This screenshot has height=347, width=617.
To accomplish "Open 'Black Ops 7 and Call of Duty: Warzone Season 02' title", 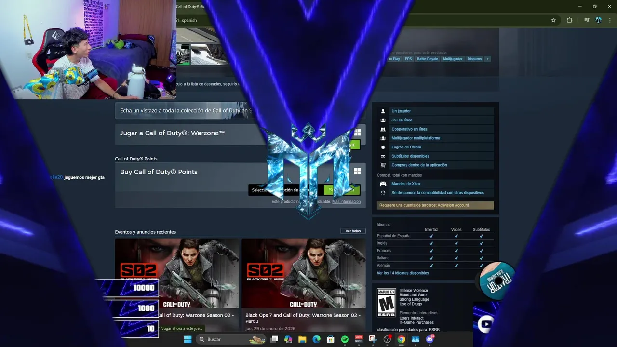I will coord(303,318).
